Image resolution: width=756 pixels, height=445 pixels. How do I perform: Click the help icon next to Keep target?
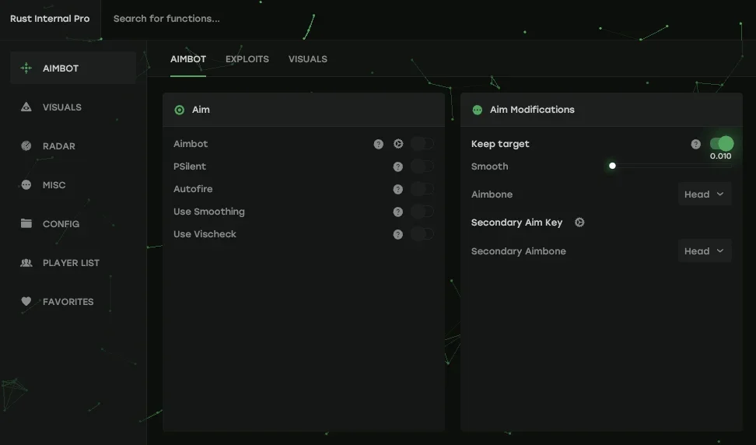point(696,144)
